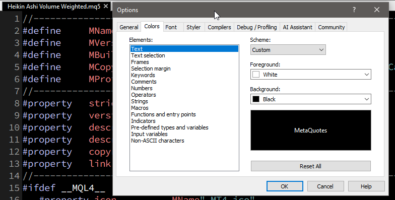Select Non-ASCII characters element
Image resolution: width=395 pixels, height=200 pixels.
tap(184, 141)
